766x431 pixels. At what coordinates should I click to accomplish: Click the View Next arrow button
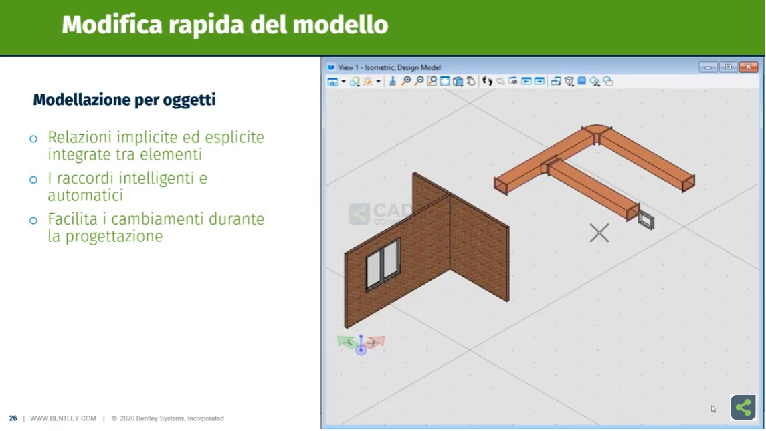click(539, 81)
